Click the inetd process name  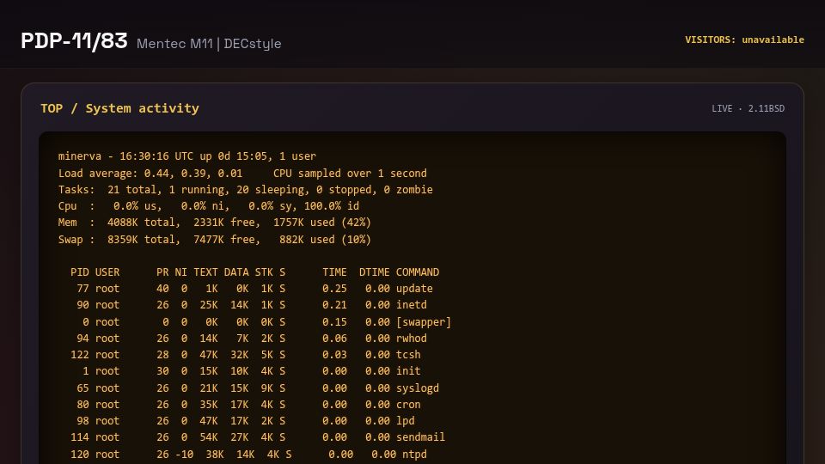pos(412,304)
